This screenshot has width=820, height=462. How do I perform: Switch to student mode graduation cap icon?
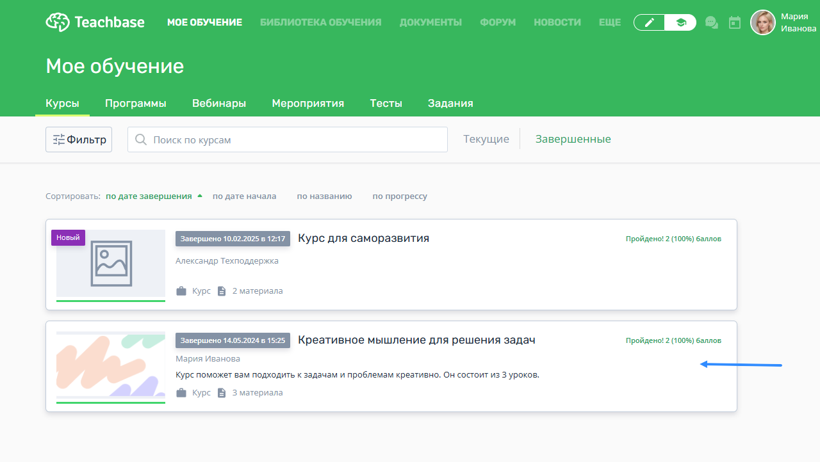tap(680, 22)
